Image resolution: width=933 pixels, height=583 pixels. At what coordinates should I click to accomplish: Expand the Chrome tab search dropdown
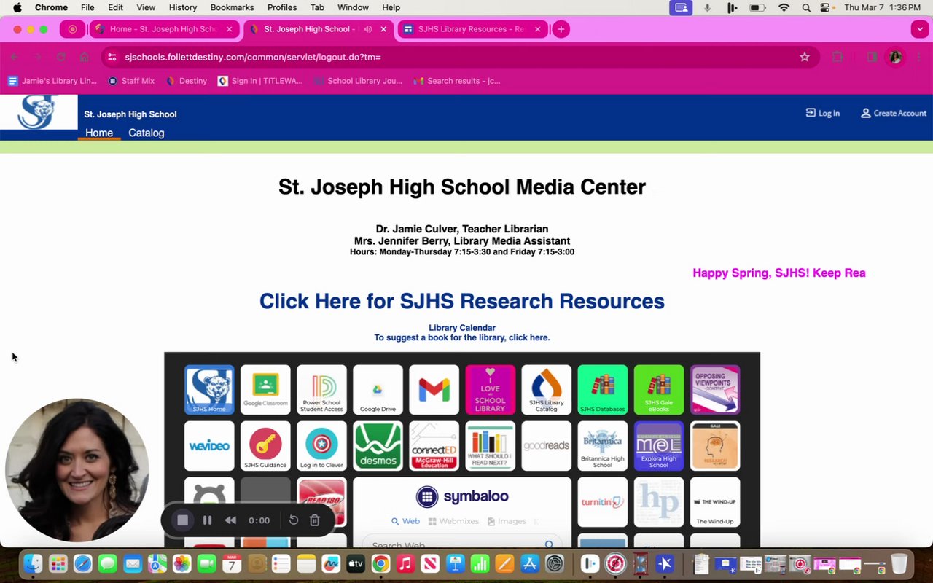pos(920,29)
